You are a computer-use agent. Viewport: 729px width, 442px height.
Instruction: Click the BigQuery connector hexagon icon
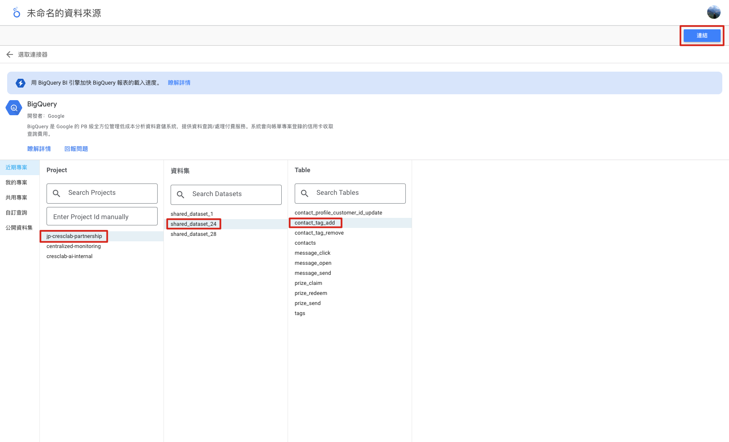[14, 108]
